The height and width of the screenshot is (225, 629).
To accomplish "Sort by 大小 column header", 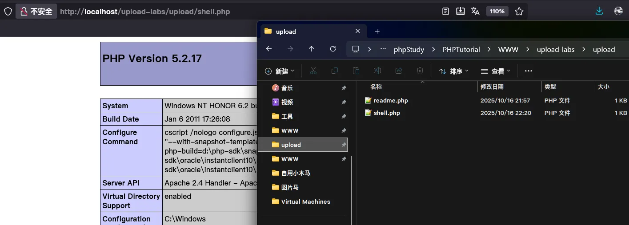I will 603,87.
